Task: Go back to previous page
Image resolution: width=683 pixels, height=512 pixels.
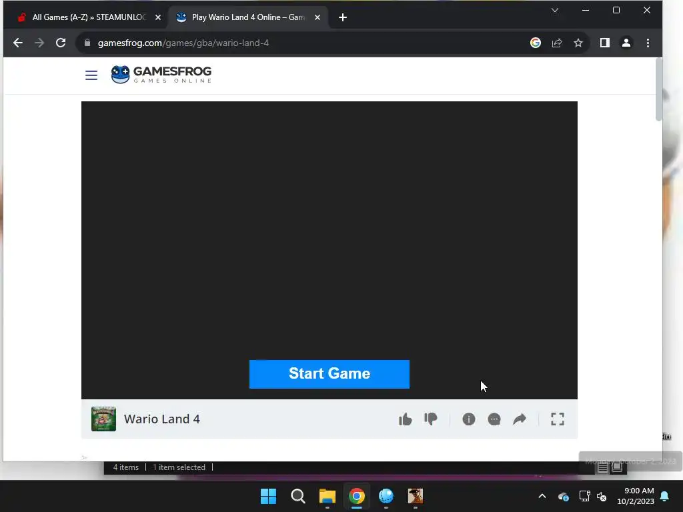Action: (18, 43)
